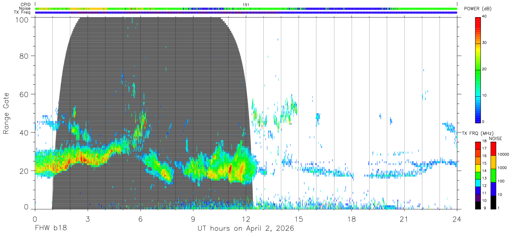Click the 12 label on TX FRQ legend
This screenshot has width=514, height=237.
click(485, 186)
